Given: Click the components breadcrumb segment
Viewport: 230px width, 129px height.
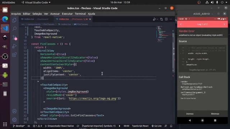Looking at the screenshot, I should click(x=34, y=24).
